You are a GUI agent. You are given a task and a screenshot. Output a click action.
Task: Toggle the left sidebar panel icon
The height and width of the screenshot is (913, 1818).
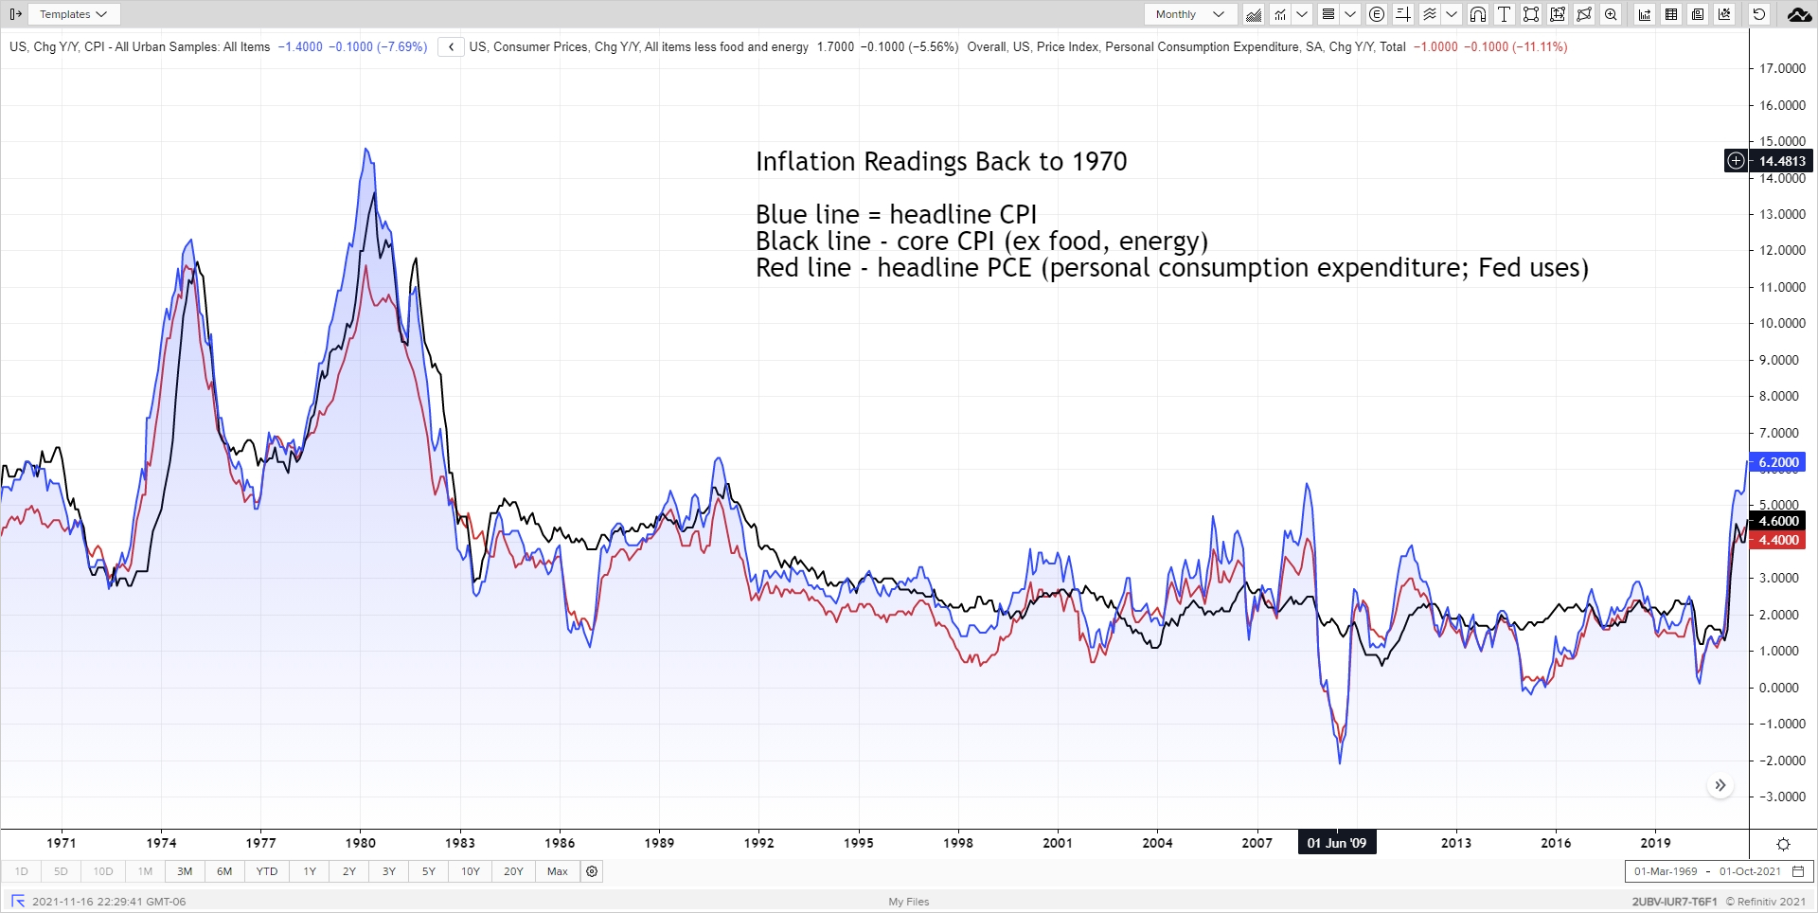click(15, 14)
